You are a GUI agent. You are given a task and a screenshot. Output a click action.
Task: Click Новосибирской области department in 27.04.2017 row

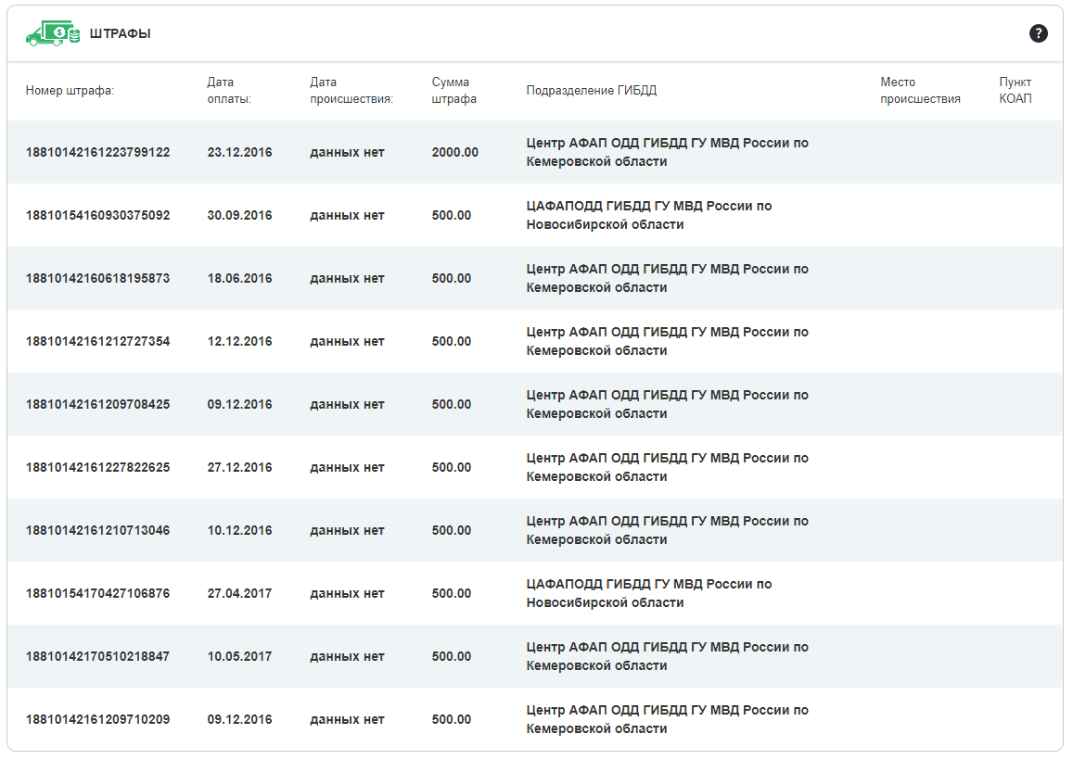click(x=649, y=593)
